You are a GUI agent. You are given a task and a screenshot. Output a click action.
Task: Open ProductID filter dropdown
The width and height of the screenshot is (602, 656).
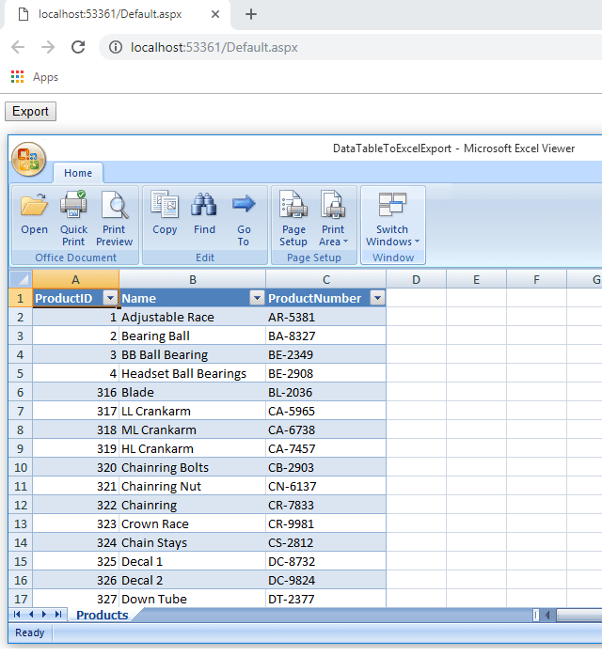[110, 298]
